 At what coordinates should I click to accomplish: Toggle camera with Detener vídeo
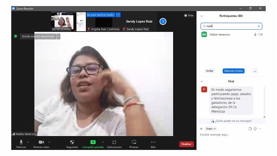click(x=41, y=142)
